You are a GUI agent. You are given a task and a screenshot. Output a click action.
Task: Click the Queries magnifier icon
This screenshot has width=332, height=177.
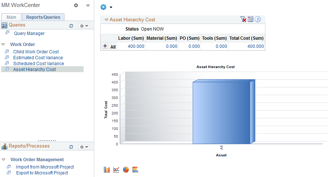pos(4,25)
